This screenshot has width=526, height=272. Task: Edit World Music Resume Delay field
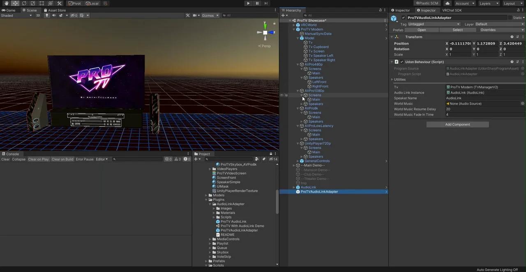(485, 109)
